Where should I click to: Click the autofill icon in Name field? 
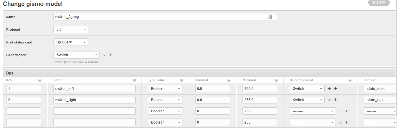click(270, 17)
